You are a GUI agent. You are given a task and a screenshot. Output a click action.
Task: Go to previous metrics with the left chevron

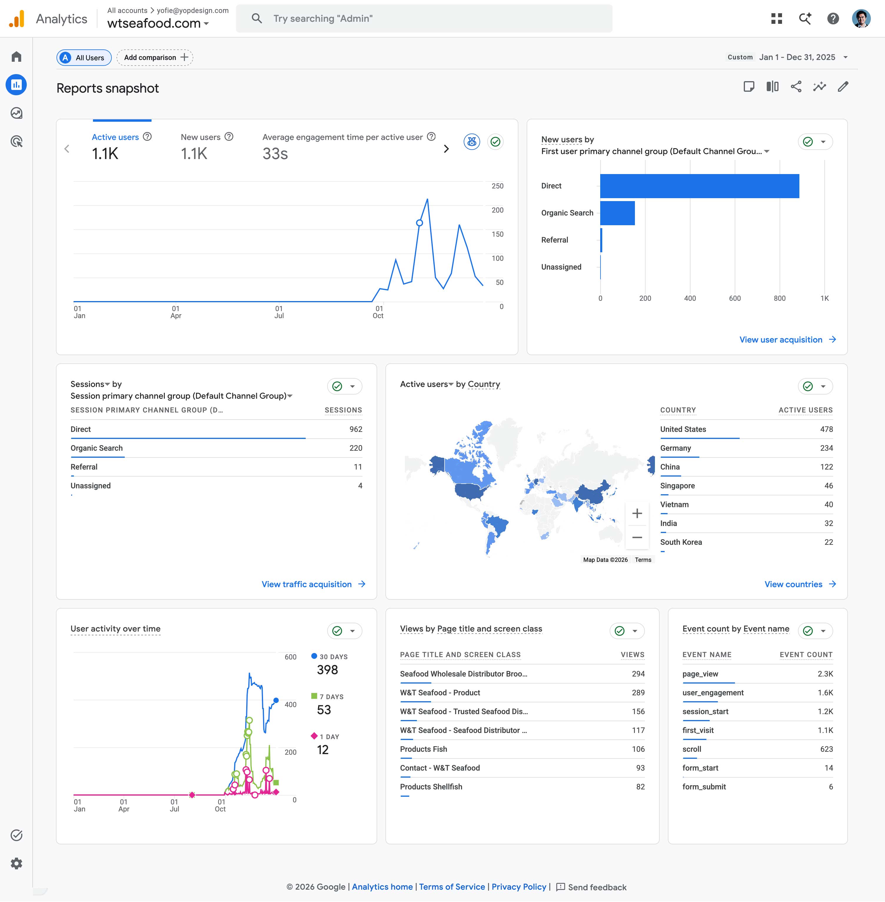tap(67, 149)
